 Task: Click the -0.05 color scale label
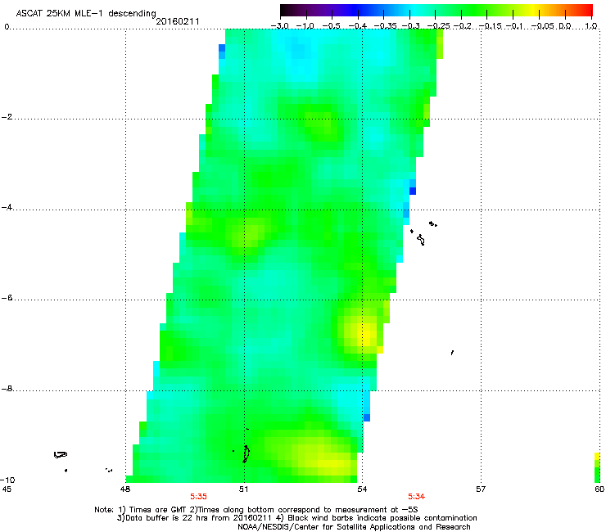(x=543, y=26)
